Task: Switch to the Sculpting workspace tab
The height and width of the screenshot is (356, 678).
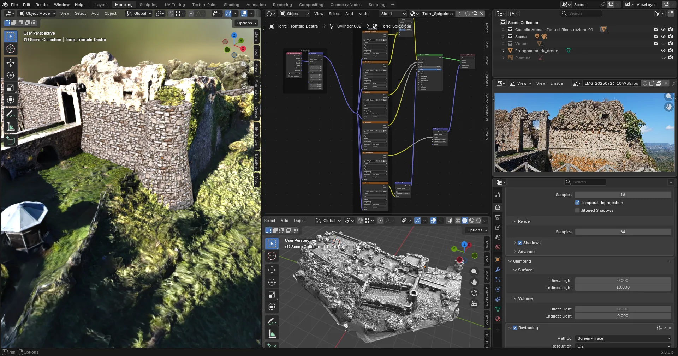Action: point(149,5)
